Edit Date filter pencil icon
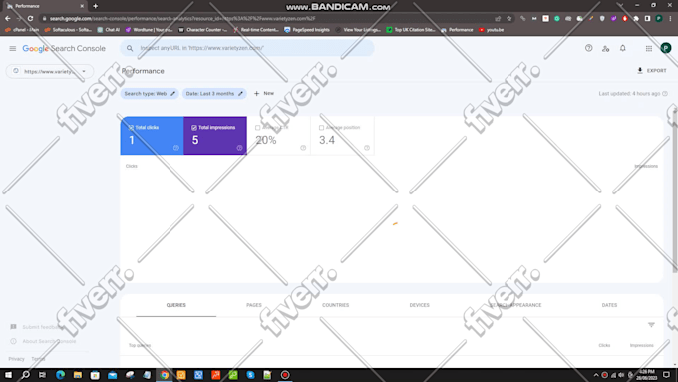The height and width of the screenshot is (382, 678). tap(241, 94)
